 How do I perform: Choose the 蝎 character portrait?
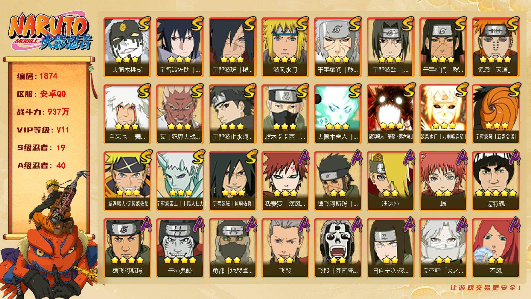[443, 181]
